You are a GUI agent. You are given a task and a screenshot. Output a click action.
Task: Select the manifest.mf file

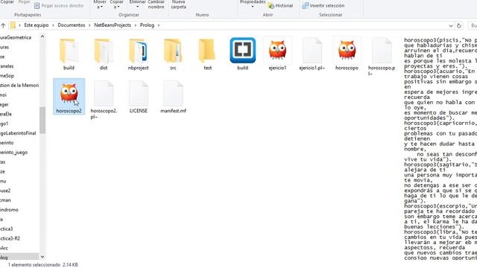(173, 98)
